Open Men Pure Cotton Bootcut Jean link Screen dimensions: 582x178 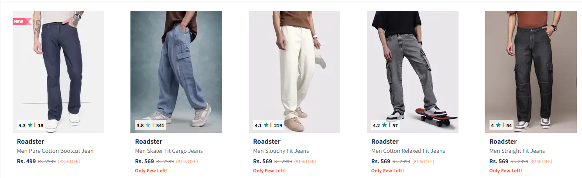(x=55, y=151)
